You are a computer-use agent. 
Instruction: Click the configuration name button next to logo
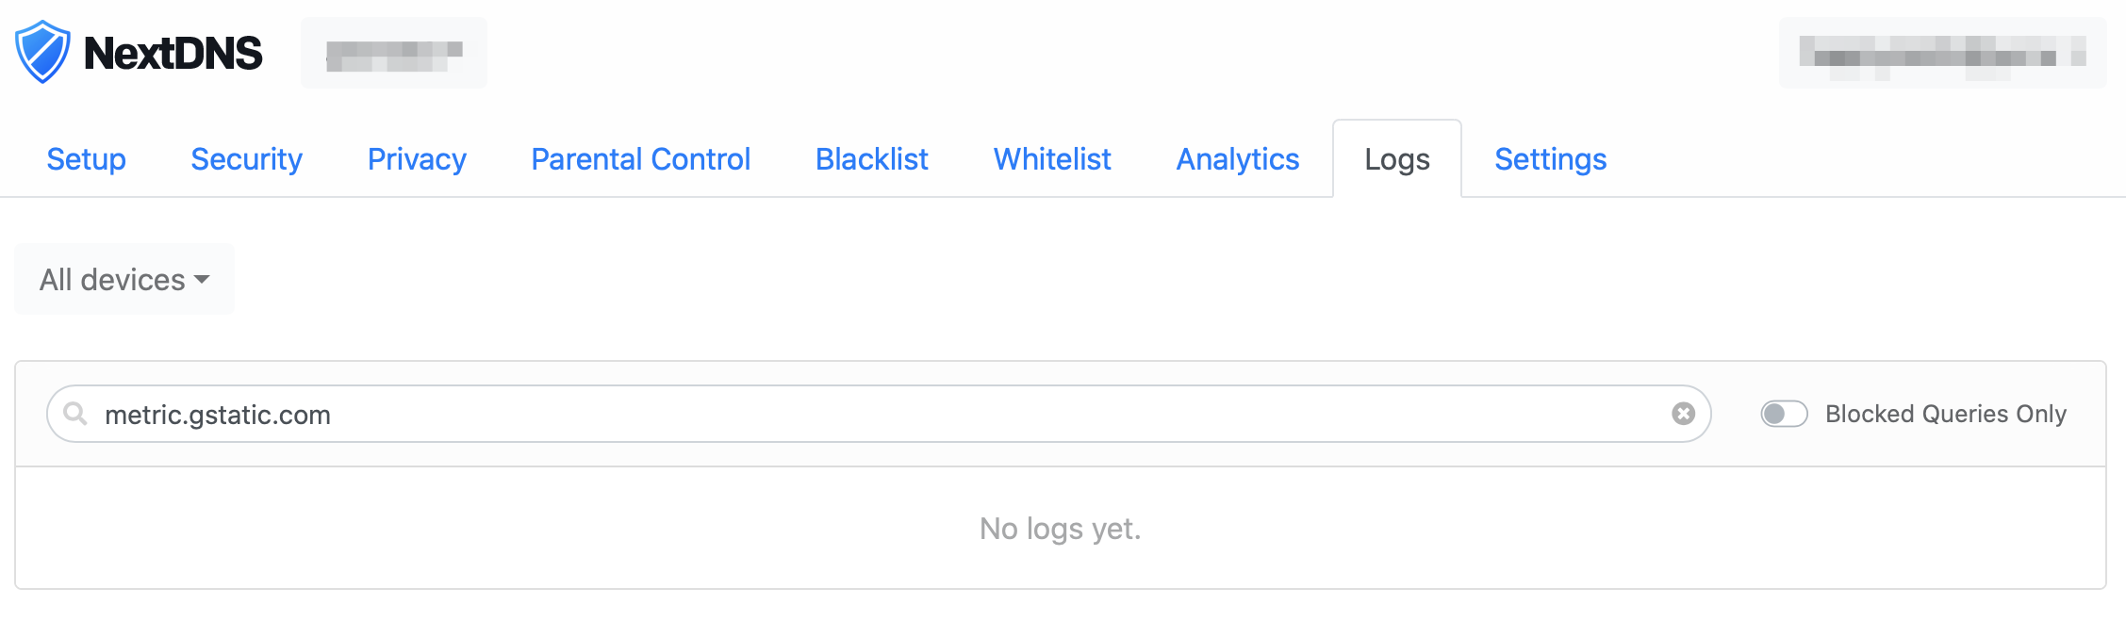tap(393, 52)
